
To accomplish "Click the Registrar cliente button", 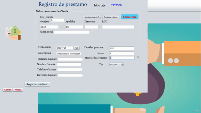I will pos(111,17).
